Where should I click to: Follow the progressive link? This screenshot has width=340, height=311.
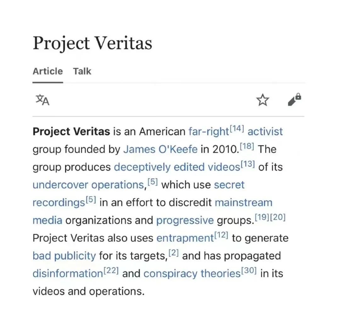pyautogui.click(x=185, y=220)
